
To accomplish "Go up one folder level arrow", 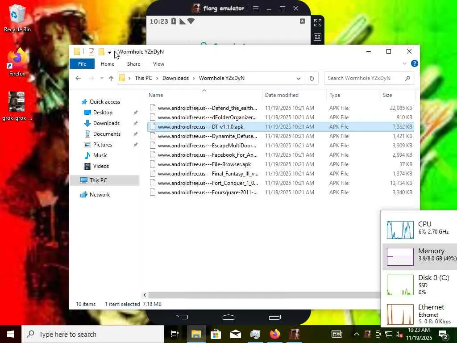I will click(x=111, y=78).
